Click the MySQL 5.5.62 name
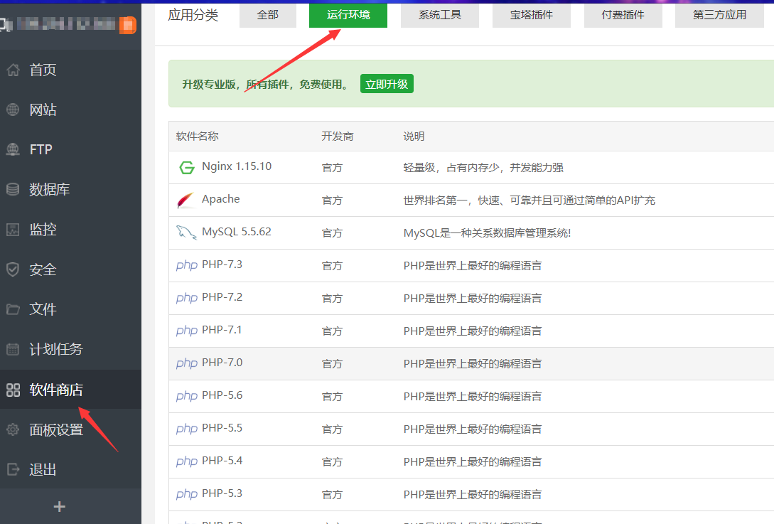Screen dimensions: 774x524 [x=237, y=232]
